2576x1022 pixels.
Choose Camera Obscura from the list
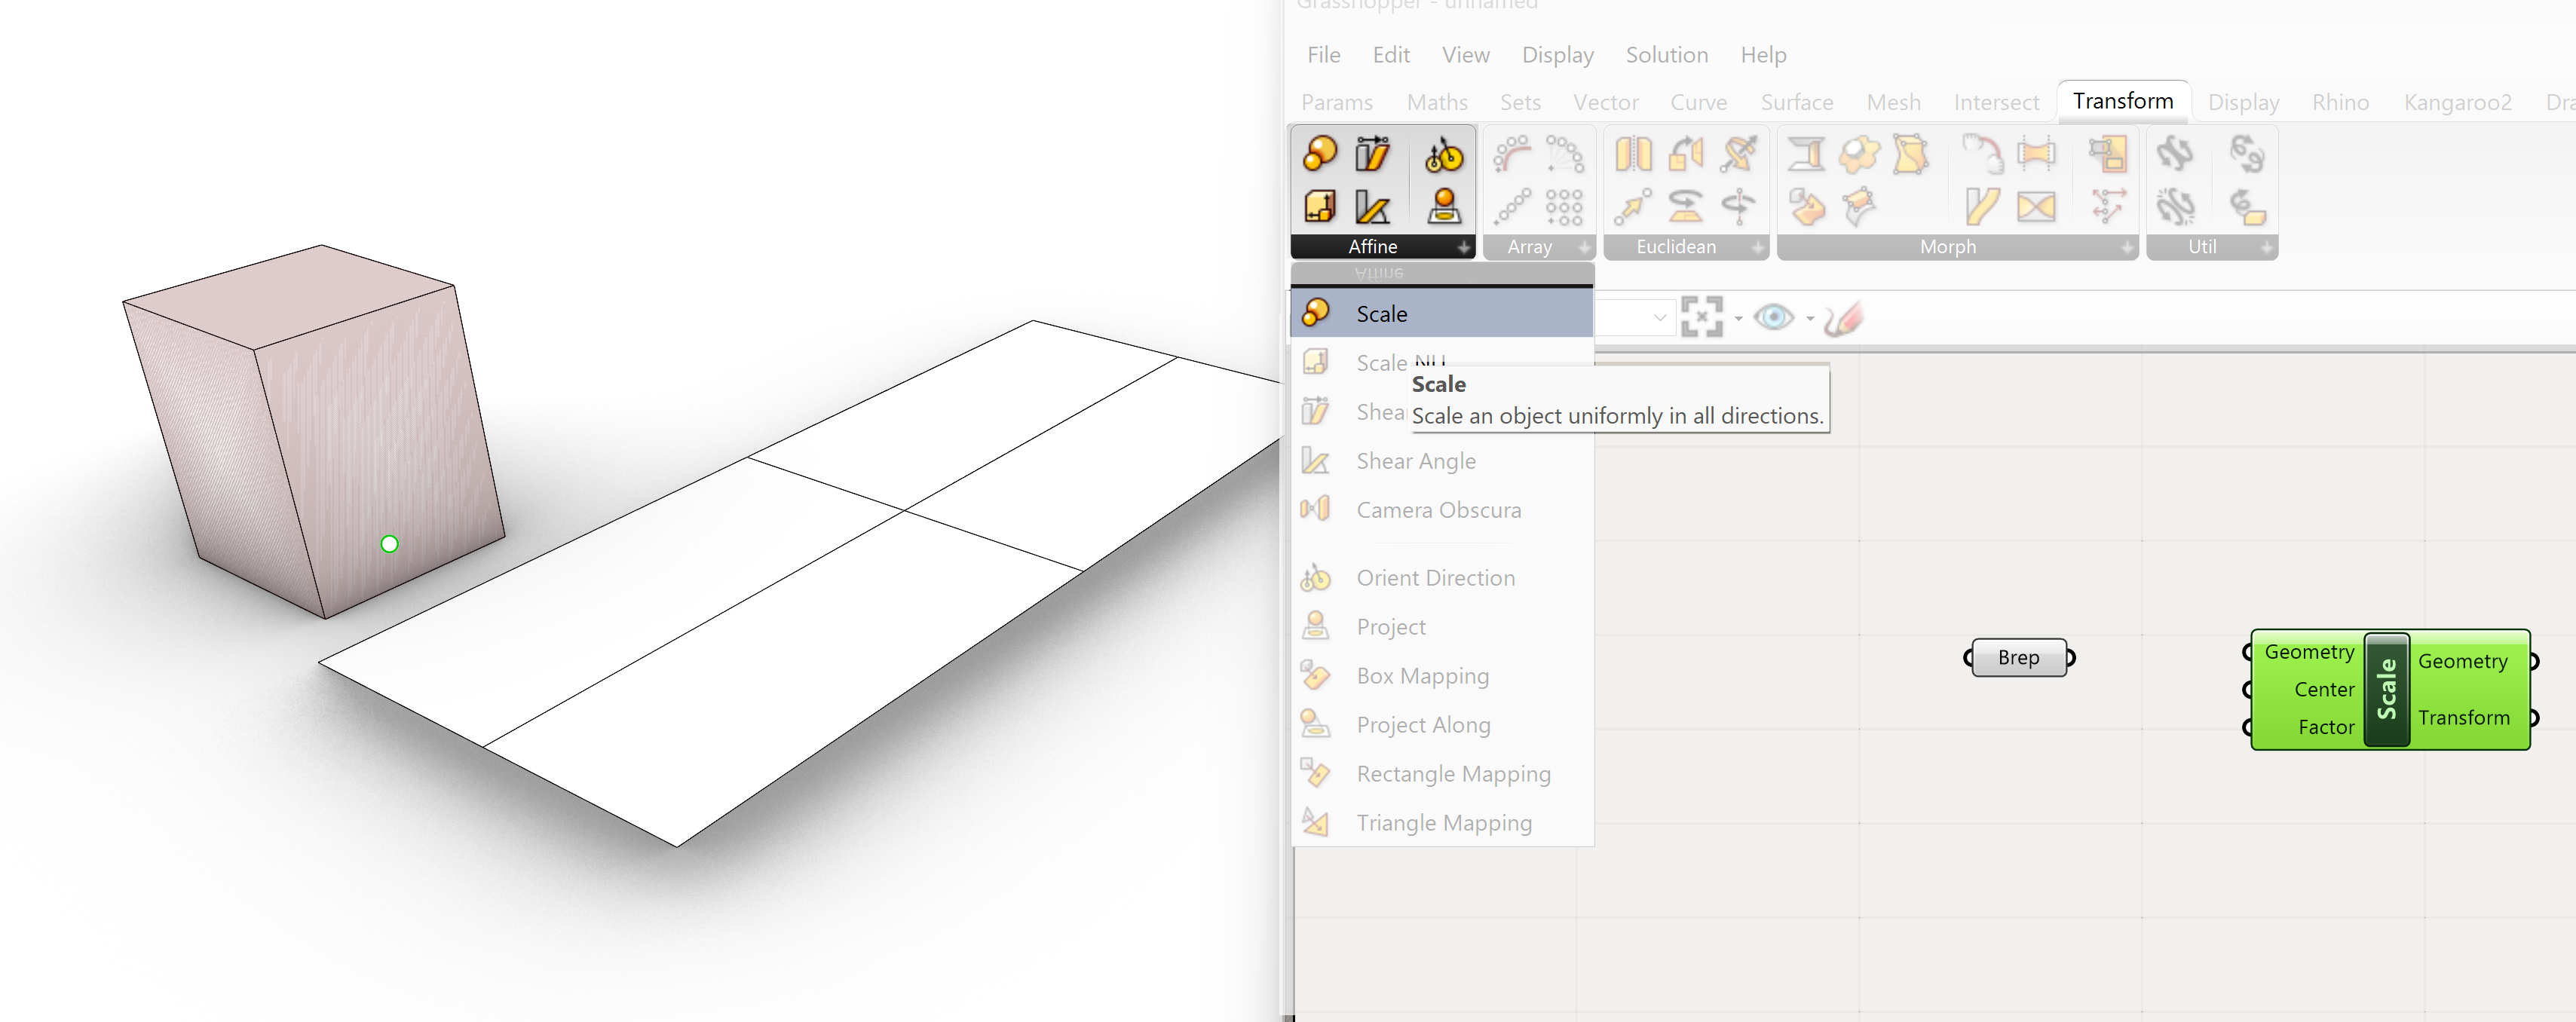pyautogui.click(x=1438, y=510)
